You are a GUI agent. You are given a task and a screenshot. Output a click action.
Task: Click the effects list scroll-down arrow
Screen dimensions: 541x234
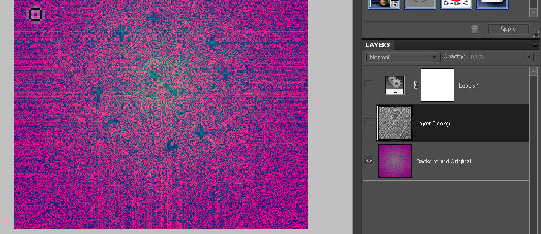(x=533, y=13)
